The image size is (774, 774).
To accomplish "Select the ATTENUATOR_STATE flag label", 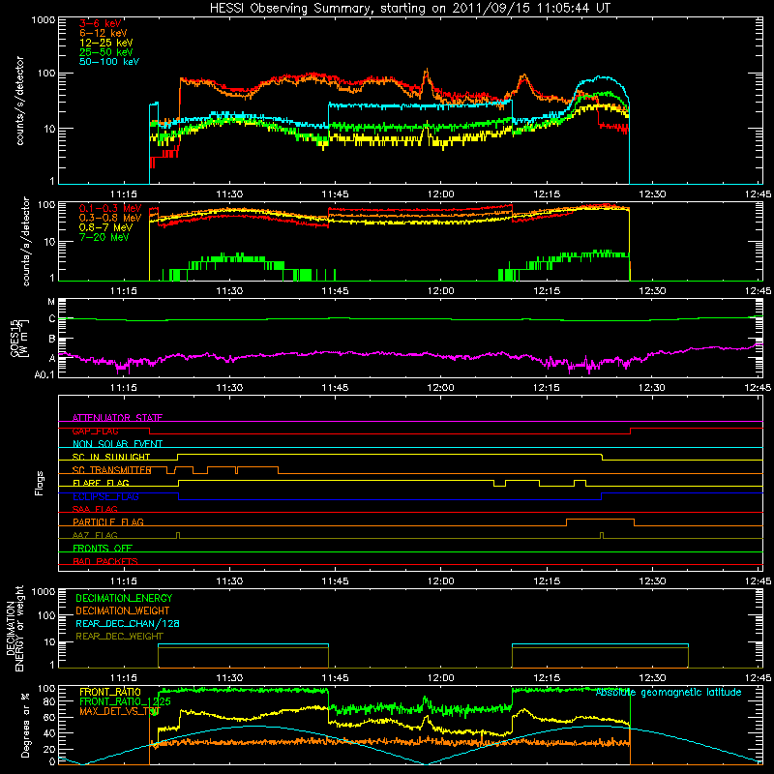I will 117,418.
